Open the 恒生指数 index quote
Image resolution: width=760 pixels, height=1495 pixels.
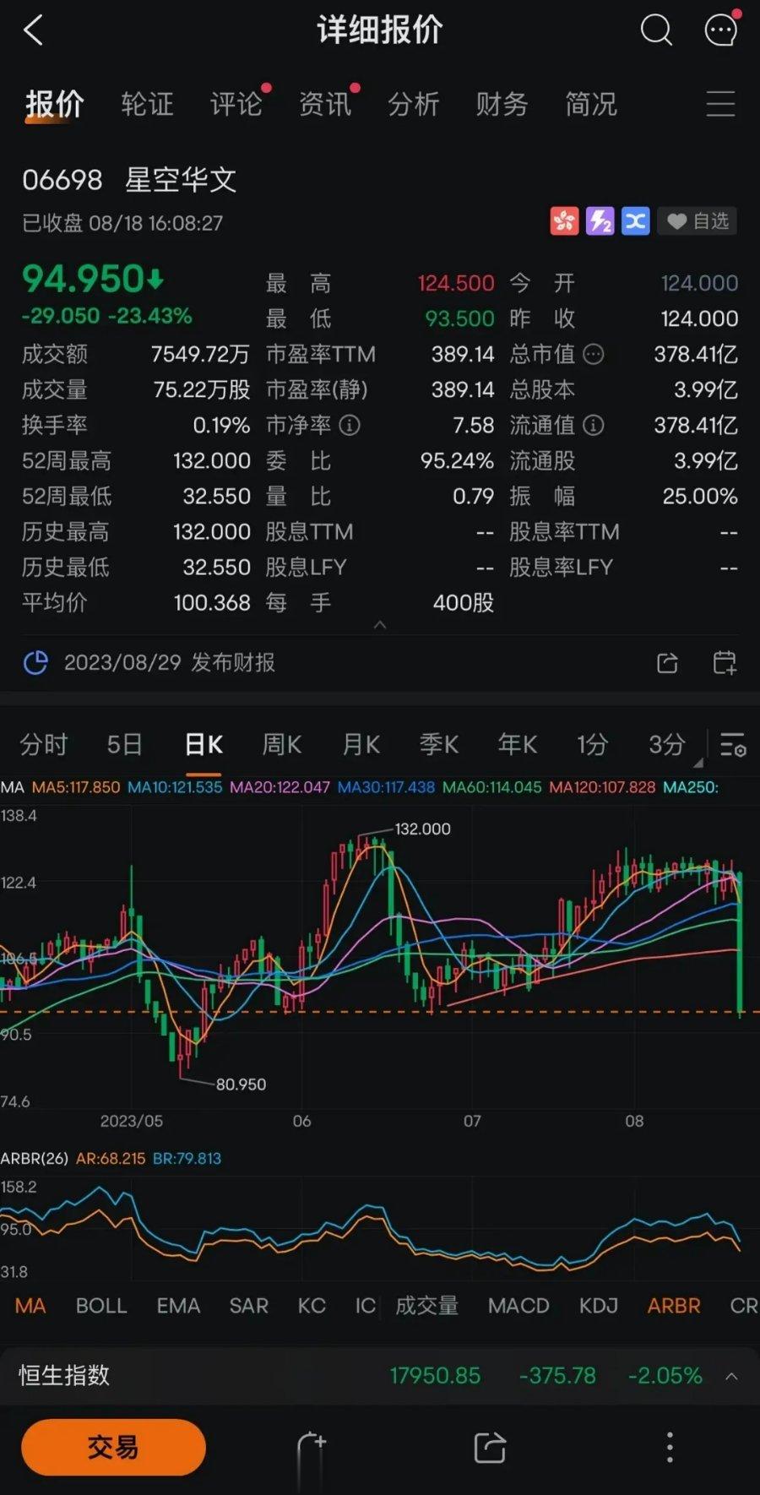380,1376
